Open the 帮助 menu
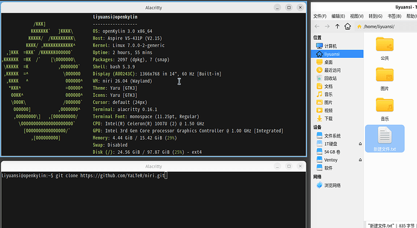This screenshot has height=228, width=417. tap(411, 16)
